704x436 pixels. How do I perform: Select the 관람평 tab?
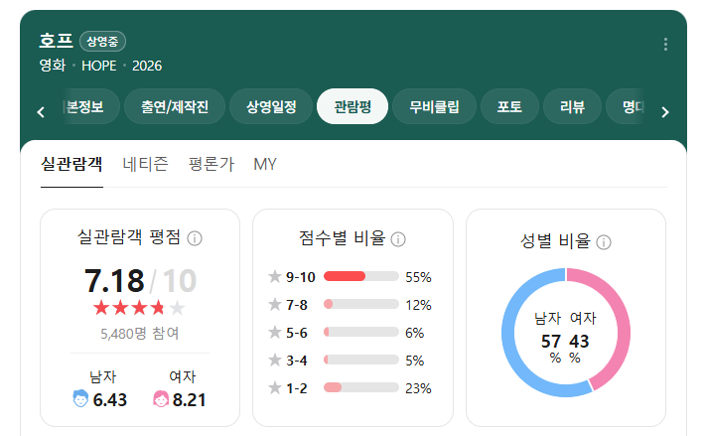(352, 106)
